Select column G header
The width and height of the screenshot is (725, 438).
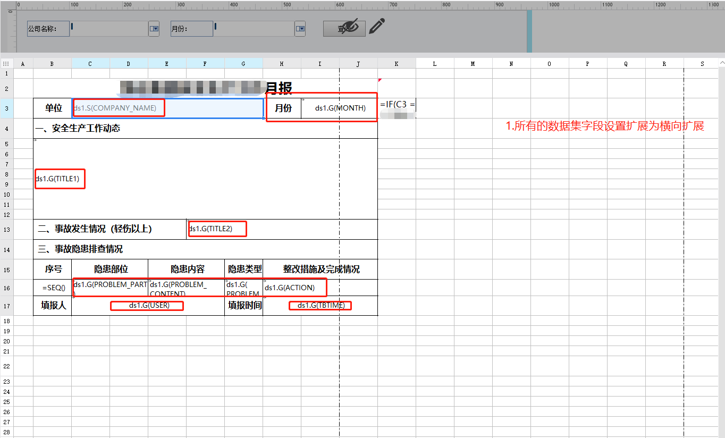click(x=243, y=64)
